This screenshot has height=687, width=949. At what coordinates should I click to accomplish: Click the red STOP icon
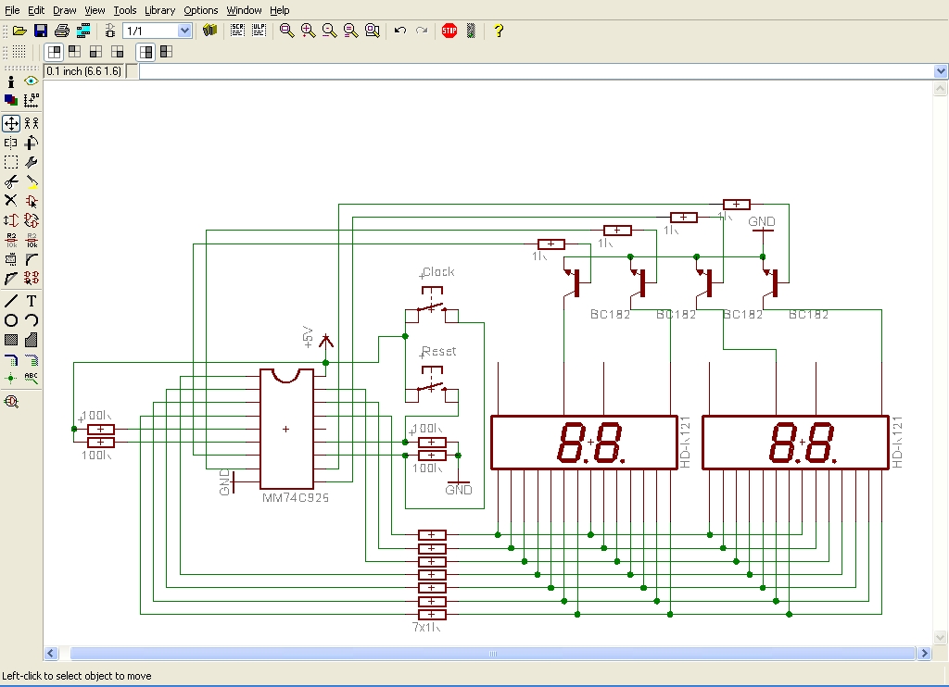[449, 31]
